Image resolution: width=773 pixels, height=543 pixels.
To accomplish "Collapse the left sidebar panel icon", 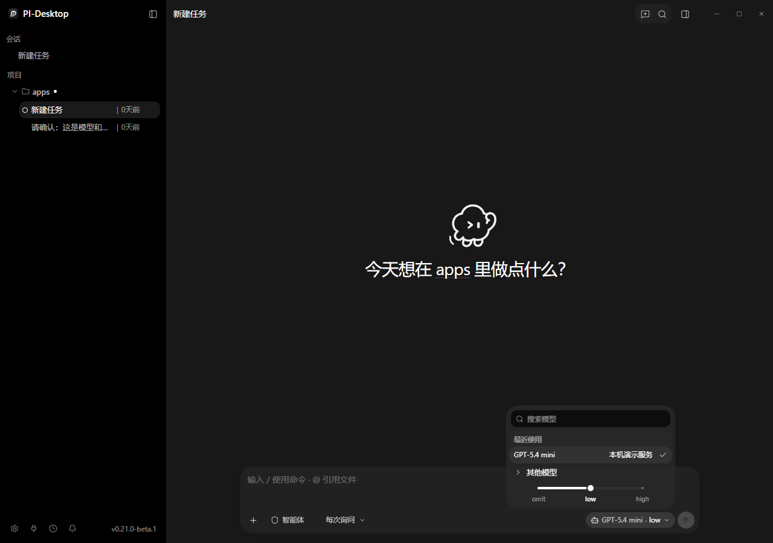I will pyautogui.click(x=153, y=14).
